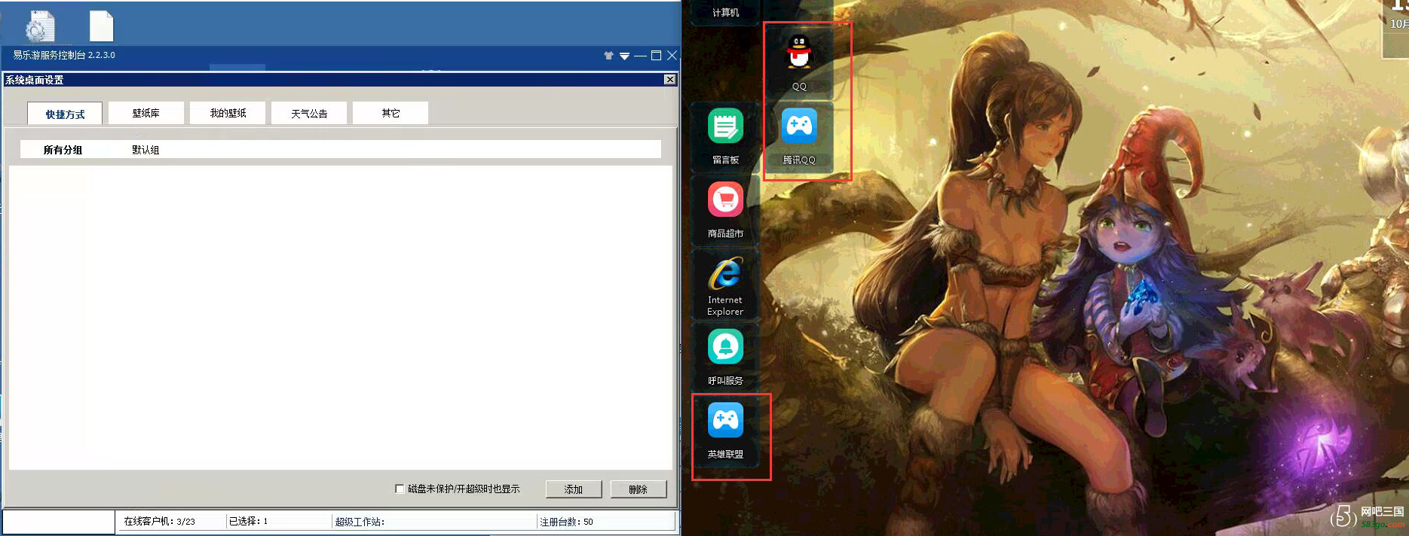
Task: Switch to the 壁纸库 tab
Action: [145, 113]
